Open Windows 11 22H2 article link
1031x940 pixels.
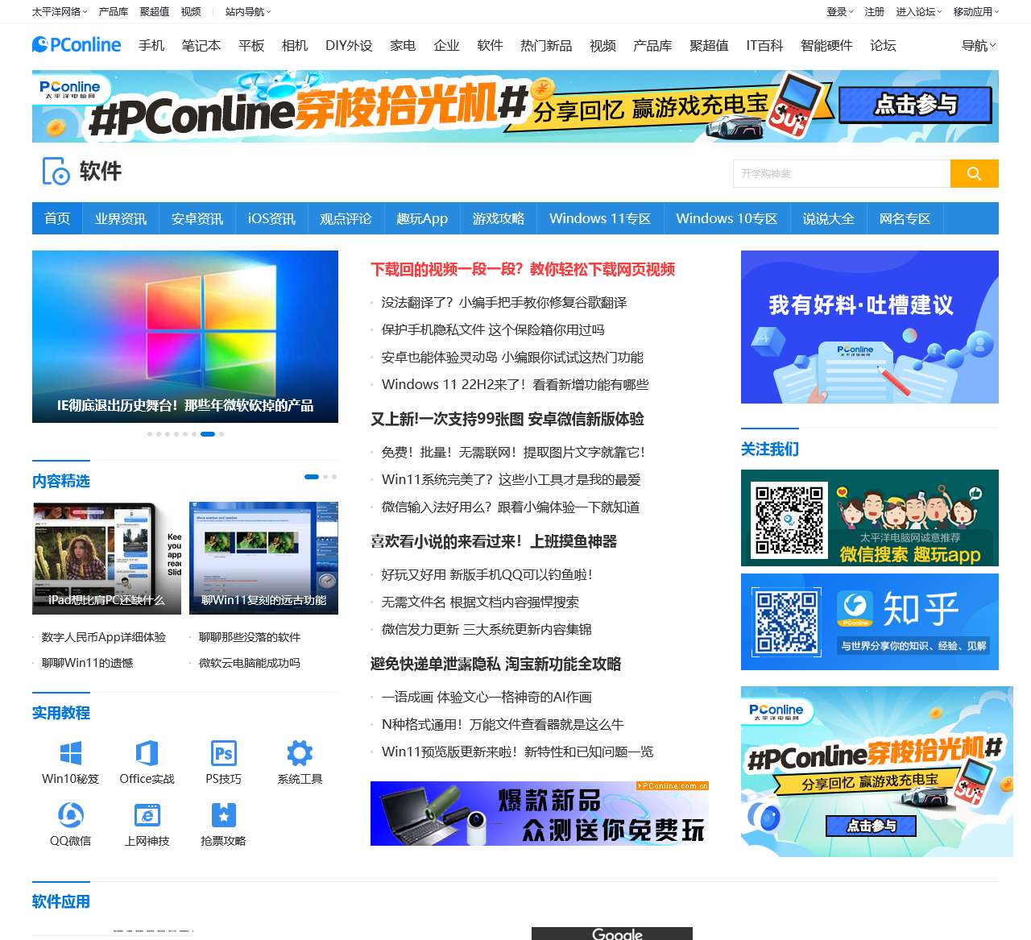[515, 384]
